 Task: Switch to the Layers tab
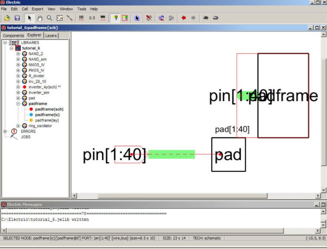pos(51,36)
